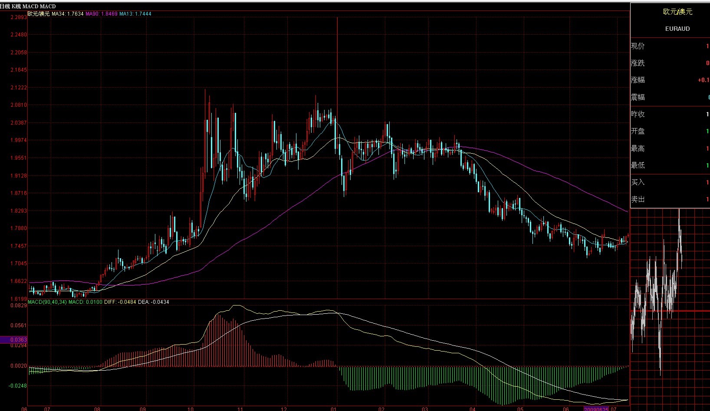Click the 05 month label on the time axis
This screenshot has height=411, width=710.
pyautogui.click(x=520, y=409)
